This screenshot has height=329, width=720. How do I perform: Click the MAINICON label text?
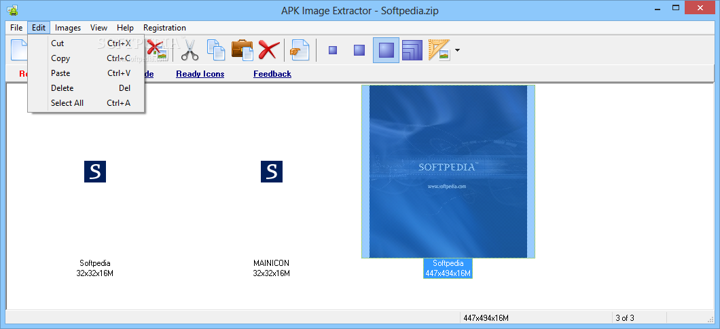click(x=272, y=263)
